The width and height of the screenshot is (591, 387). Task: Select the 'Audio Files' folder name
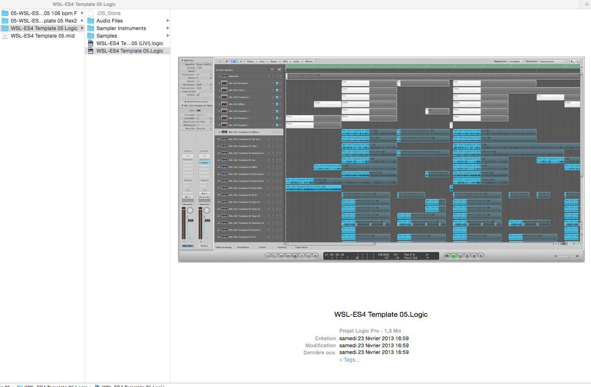click(x=110, y=20)
